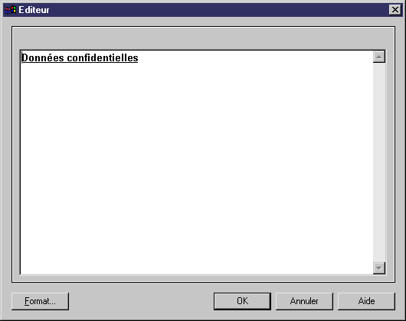Click the empty white middle of the text area
The width and height of the screenshot is (406, 321).
tap(197, 169)
